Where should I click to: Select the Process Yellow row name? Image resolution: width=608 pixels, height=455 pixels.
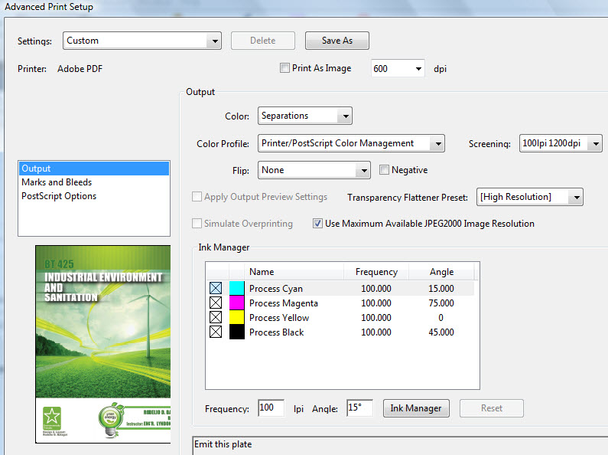point(279,318)
